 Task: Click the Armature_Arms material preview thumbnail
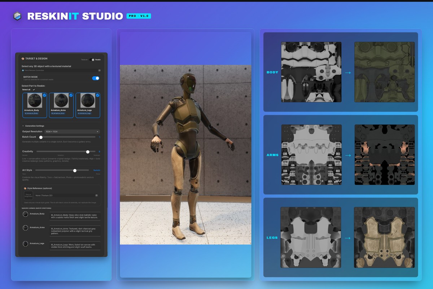click(x=61, y=100)
